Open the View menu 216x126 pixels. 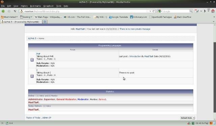16,6
